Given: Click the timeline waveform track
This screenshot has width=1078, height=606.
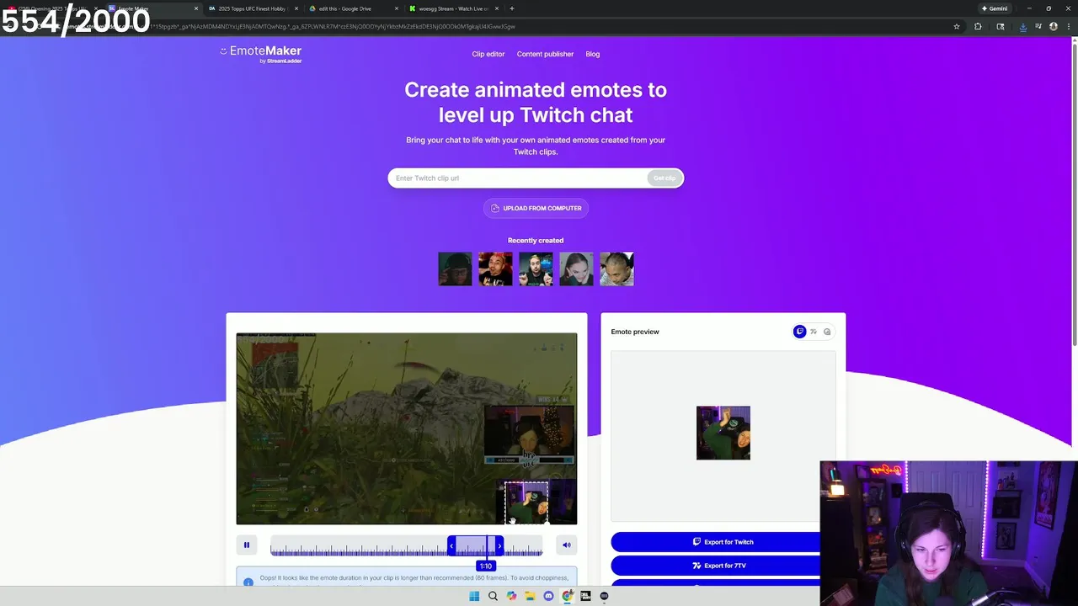Looking at the screenshot, I should (406, 546).
